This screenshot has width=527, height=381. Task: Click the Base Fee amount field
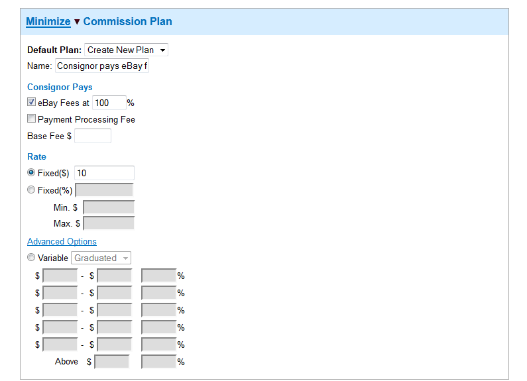pyautogui.click(x=92, y=136)
